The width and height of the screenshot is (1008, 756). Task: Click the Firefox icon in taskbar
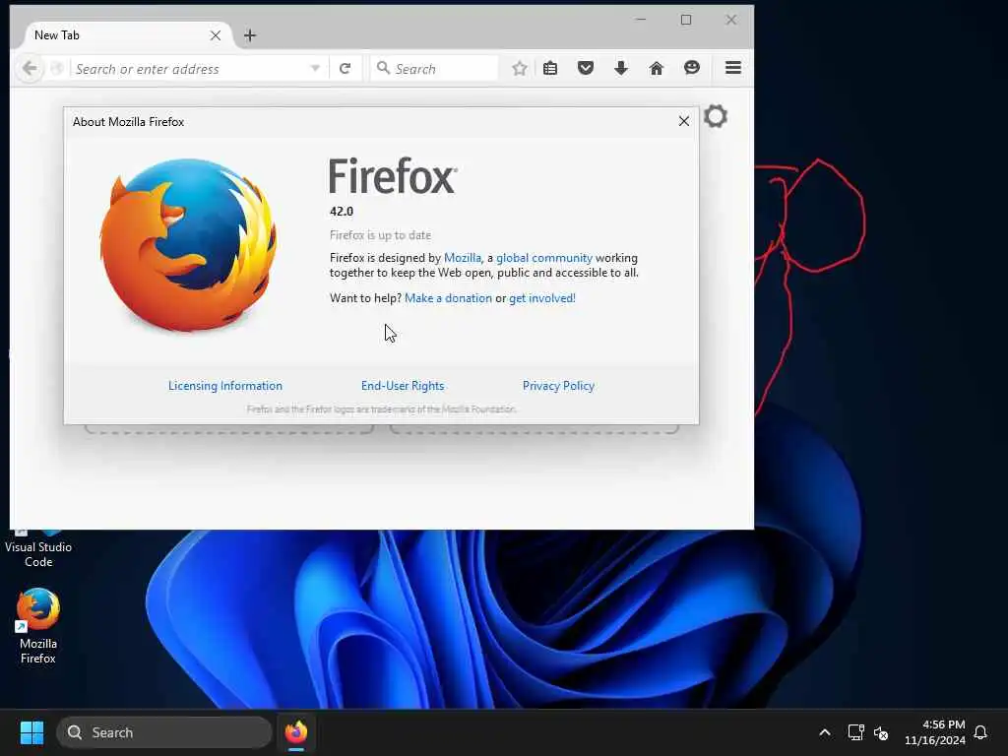(296, 732)
